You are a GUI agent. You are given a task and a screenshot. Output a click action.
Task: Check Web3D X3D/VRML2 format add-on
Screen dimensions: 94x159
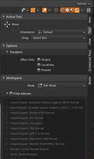(x=6, y=144)
